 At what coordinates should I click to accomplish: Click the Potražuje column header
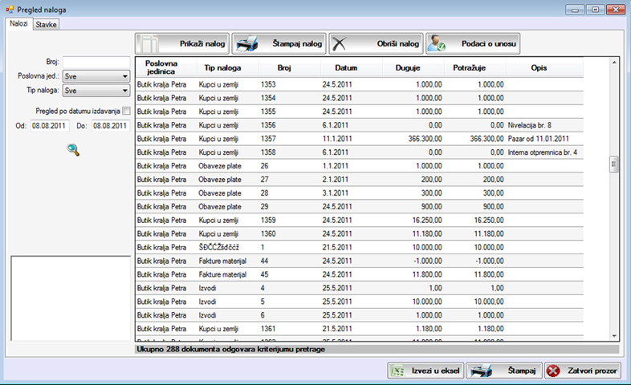coord(475,67)
